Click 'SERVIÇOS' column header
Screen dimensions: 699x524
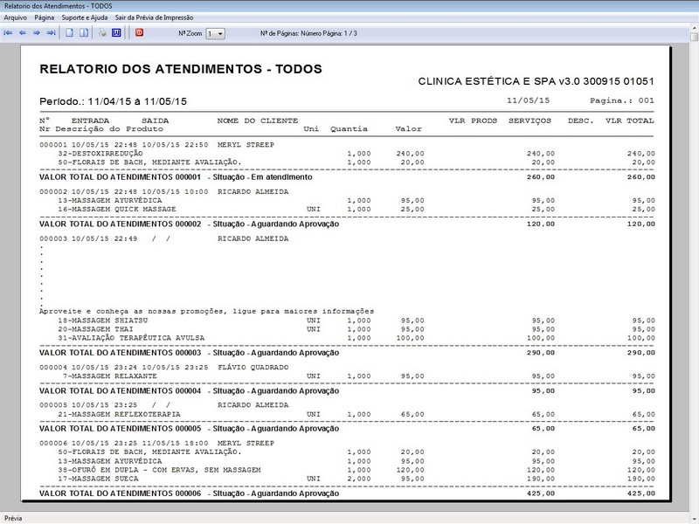click(x=529, y=121)
